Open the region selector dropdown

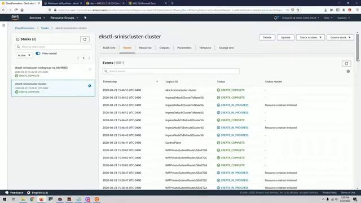click(328, 17)
